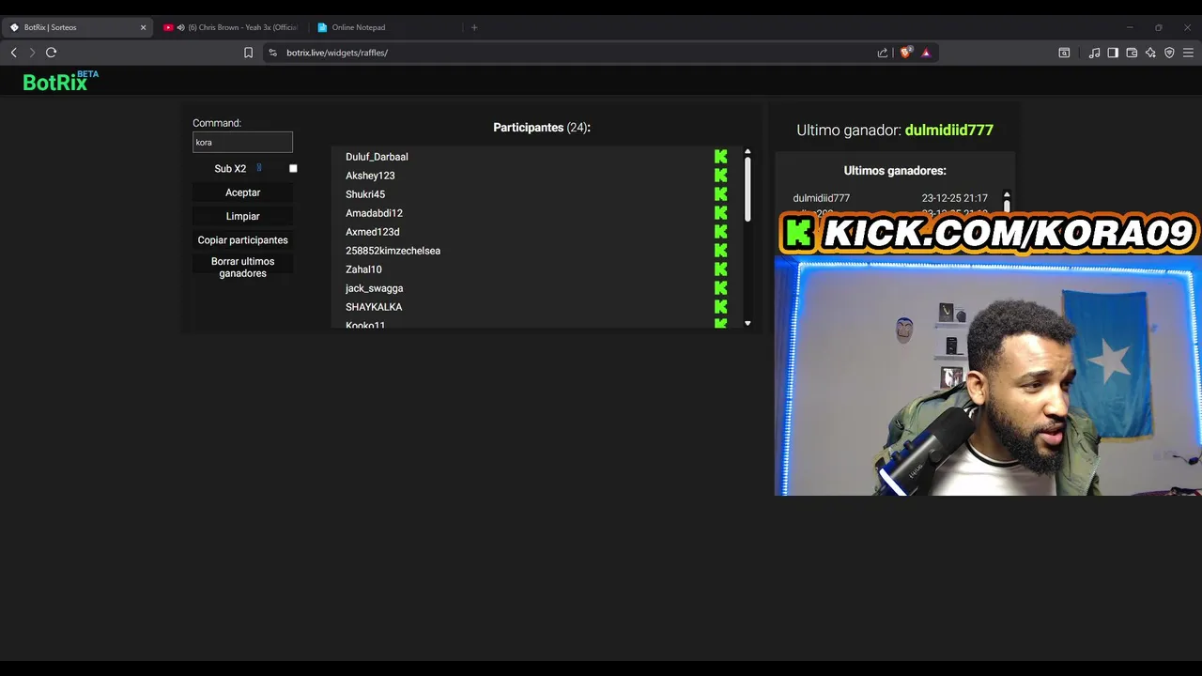The height and width of the screenshot is (676, 1202).
Task: Click the Aceptar button
Action: point(242,192)
